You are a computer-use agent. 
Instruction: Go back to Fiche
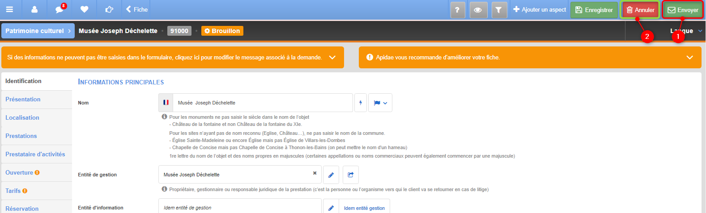137,9
